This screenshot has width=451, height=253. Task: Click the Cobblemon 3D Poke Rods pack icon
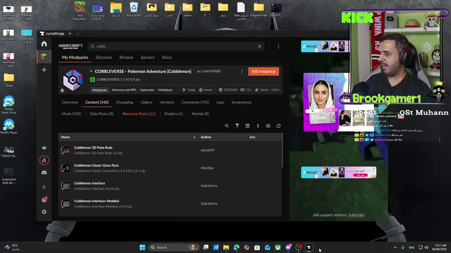pyautogui.click(x=66, y=150)
